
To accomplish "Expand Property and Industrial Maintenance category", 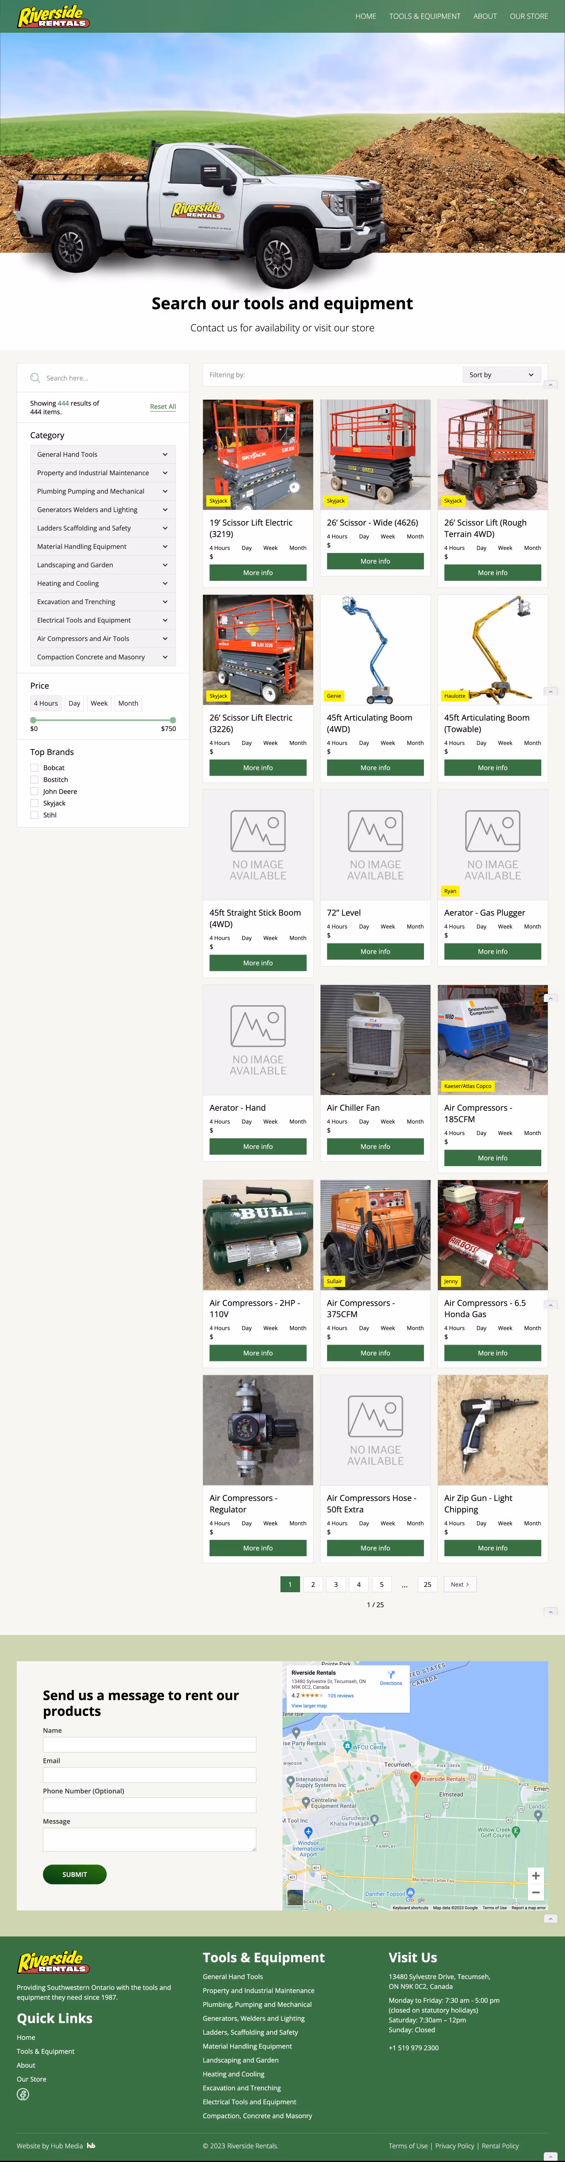I will coord(103,472).
